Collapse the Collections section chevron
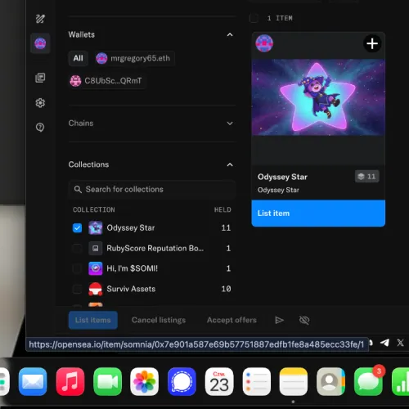The height and width of the screenshot is (409, 409). (230, 164)
